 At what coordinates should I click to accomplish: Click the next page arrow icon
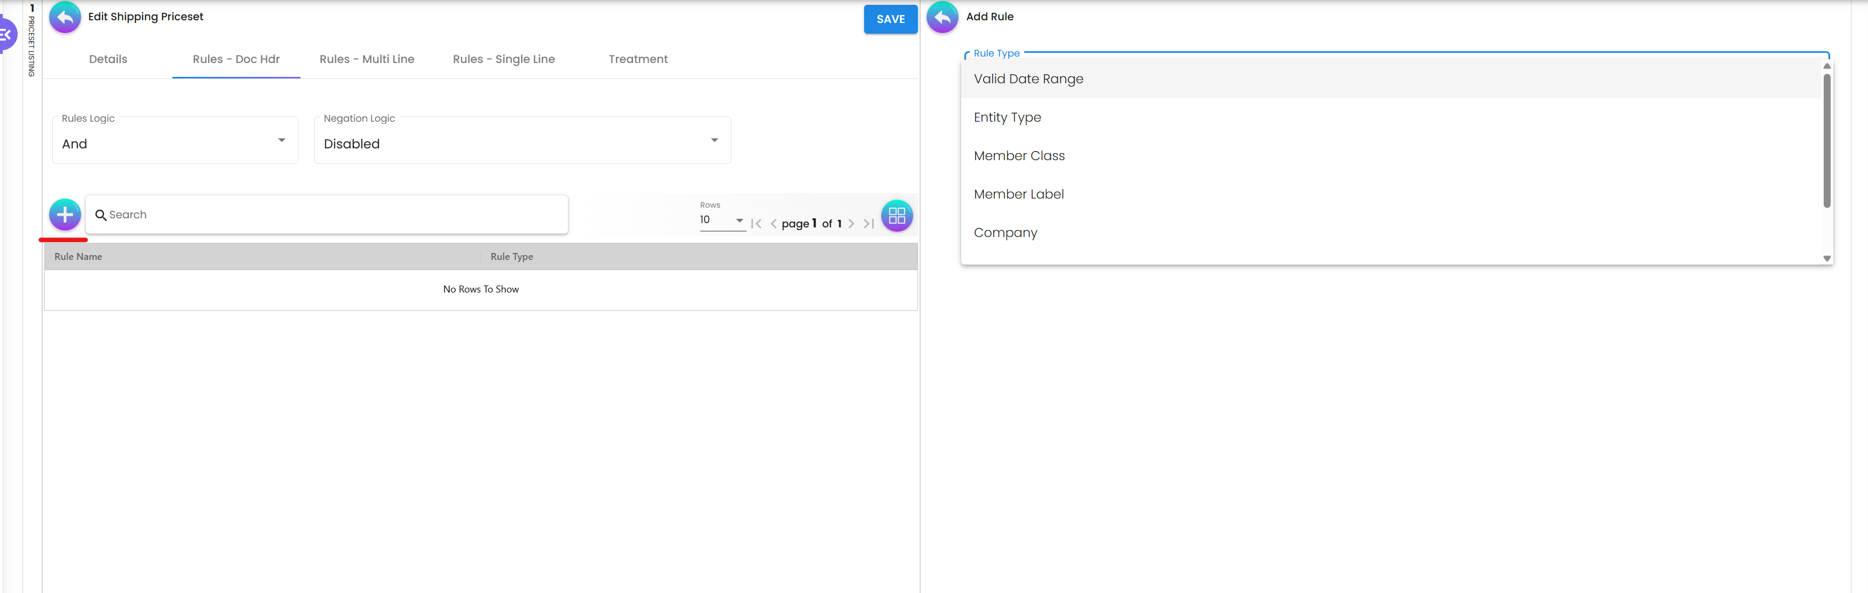851,223
